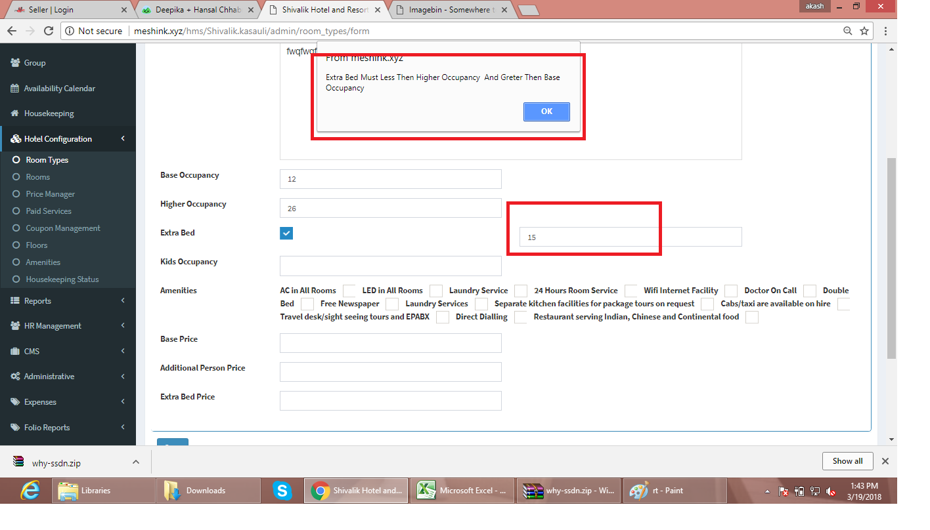The height and width of the screenshot is (530, 930).
Task: Check the Free Newspaper amenity
Action: [x=392, y=304]
